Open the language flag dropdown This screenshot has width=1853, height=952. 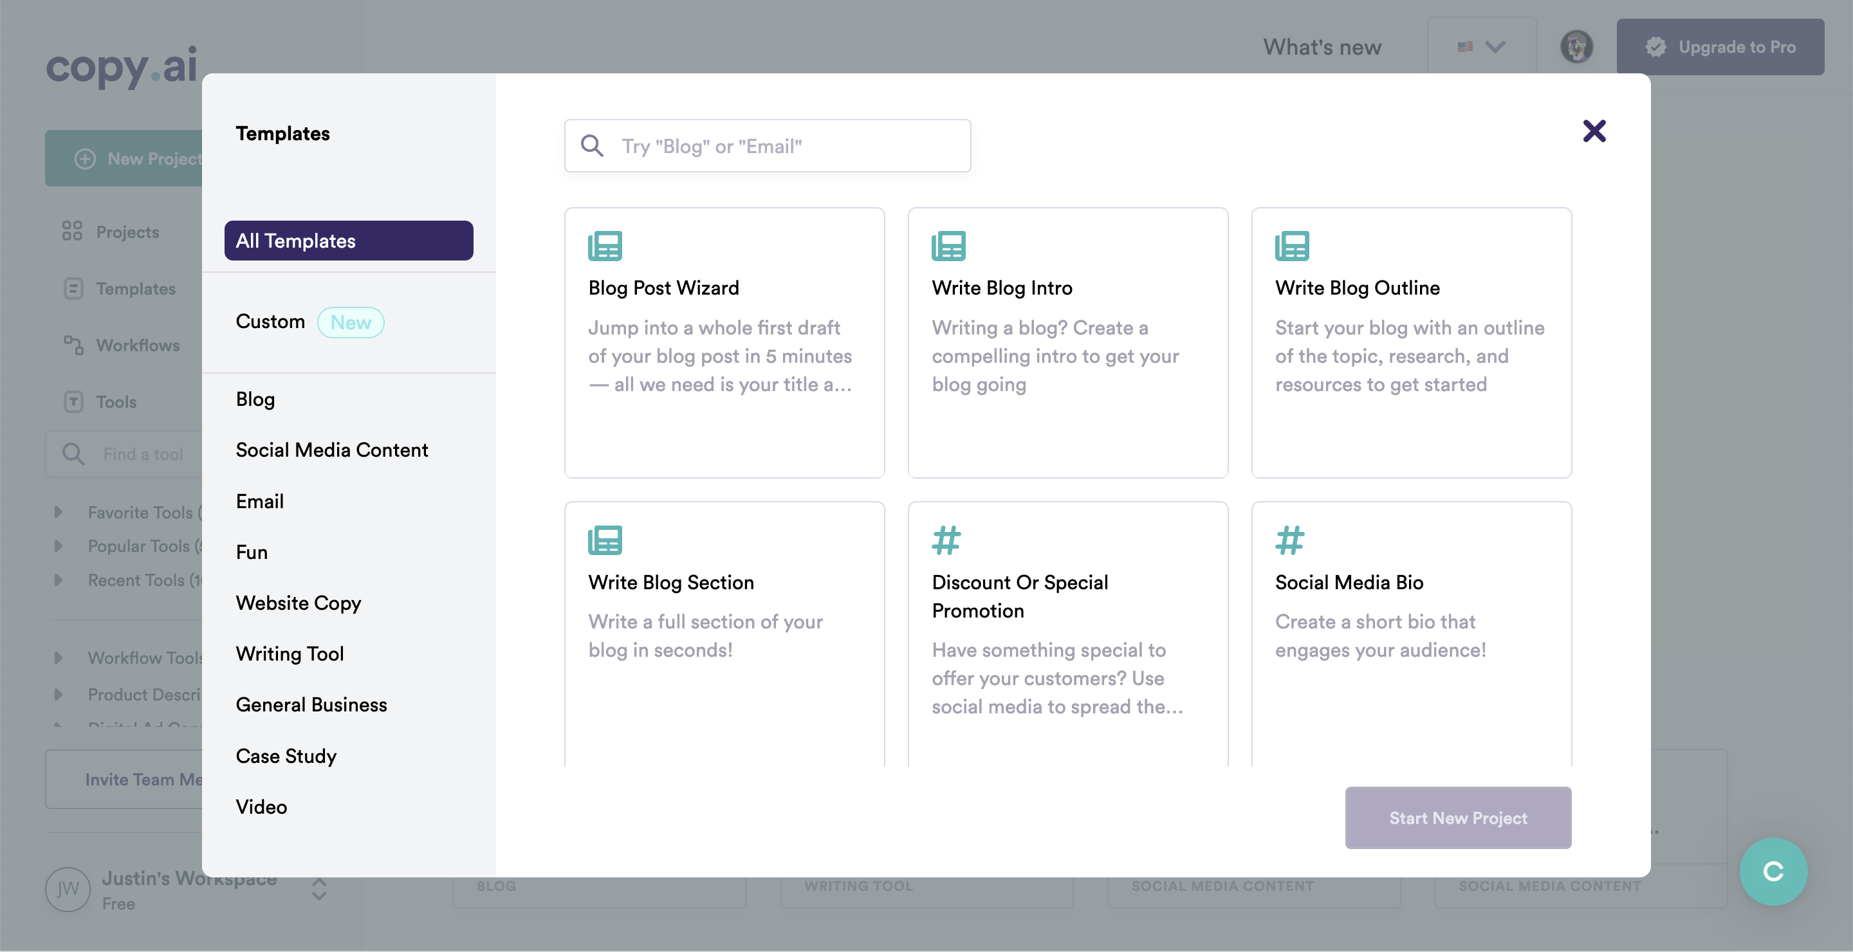pos(1479,47)
